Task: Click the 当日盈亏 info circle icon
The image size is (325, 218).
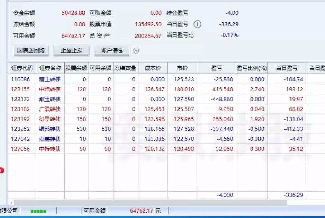Action: pos(197,24)
